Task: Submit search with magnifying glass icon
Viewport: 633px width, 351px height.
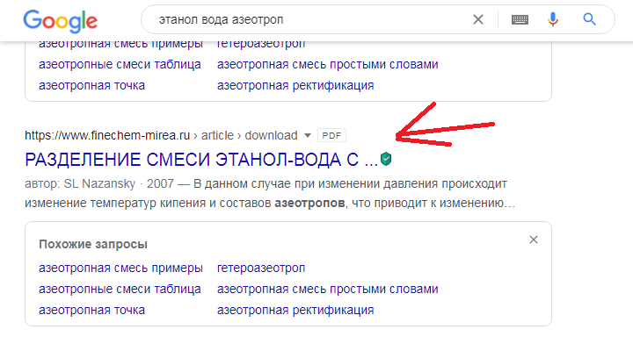Action: click(589, 19)
